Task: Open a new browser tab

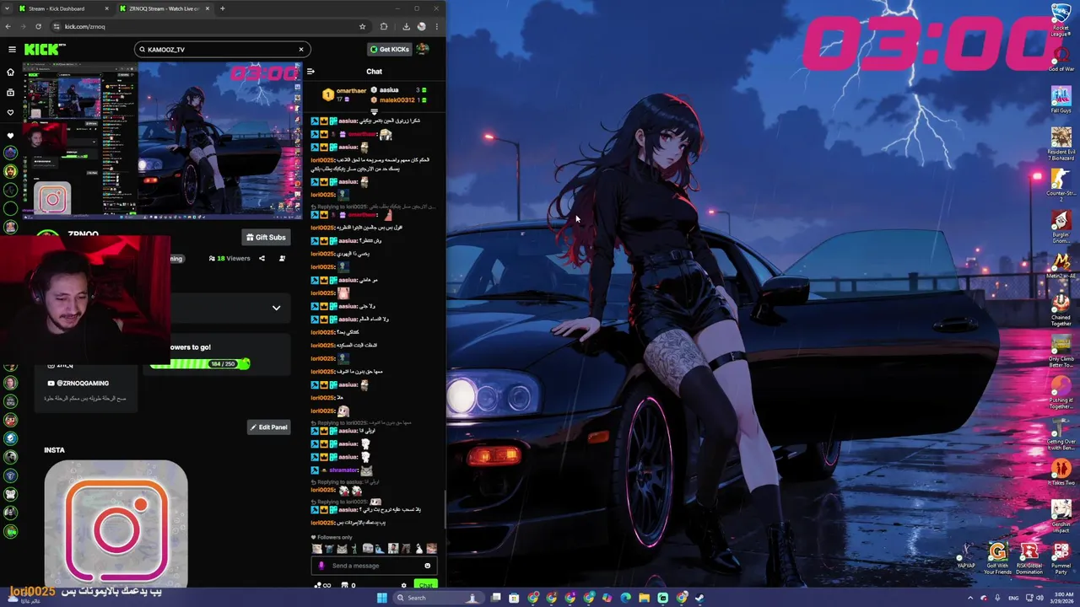Action: pyautogui.click(x=222, y=8)
